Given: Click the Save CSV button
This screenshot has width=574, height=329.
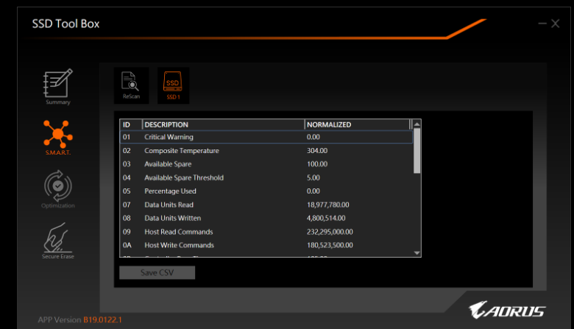Looking at the screenshot, I should (157, 272).
